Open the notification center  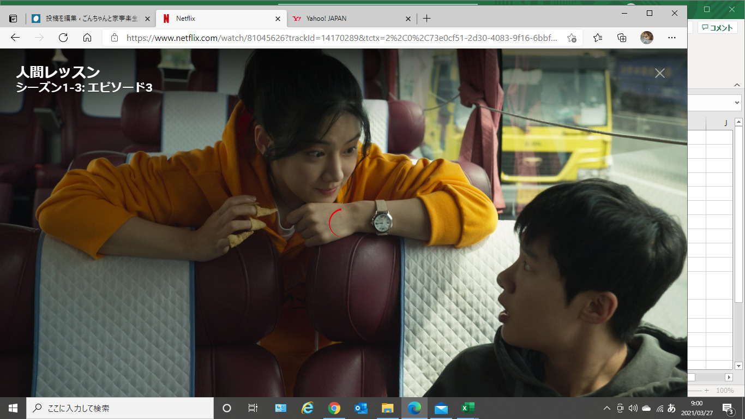728,408
